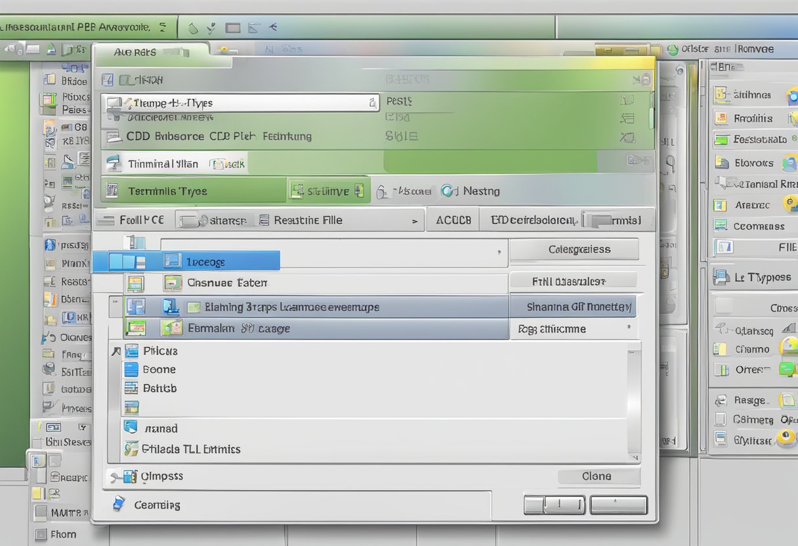Open the dropdown arrow beside Images entry

(499, 250)
